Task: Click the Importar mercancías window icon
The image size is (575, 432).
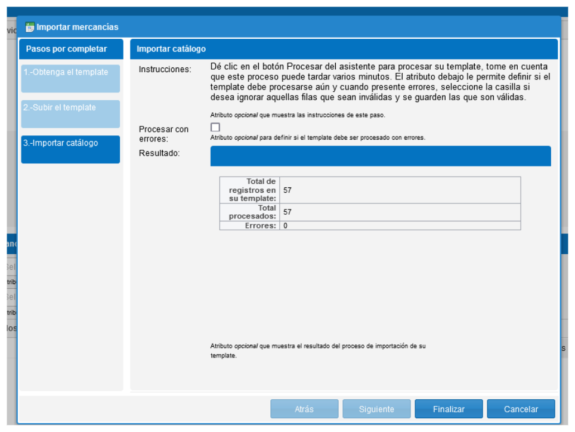Action: [x=30, y=27]
